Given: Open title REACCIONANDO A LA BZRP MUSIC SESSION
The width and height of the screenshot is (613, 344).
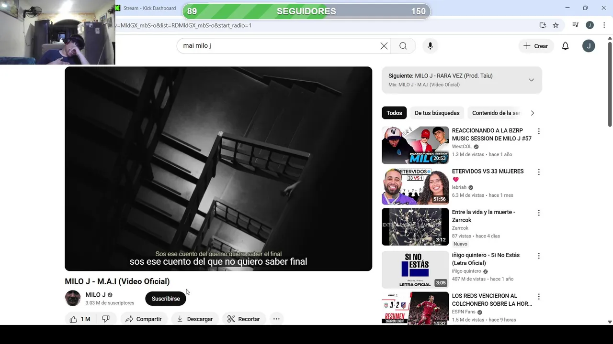Looking at the screenshot, I should pos(491,134).
